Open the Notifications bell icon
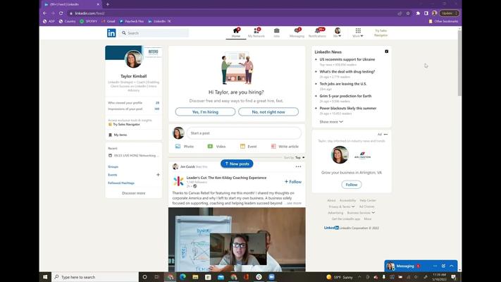This screenshot has height=282, width=501. [x=317, y=31]
